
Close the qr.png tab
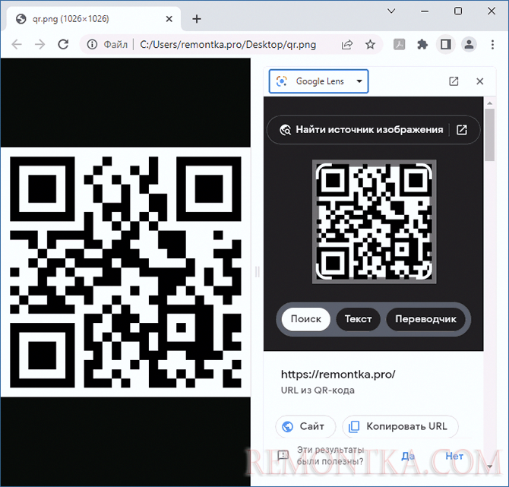(x=169, y=19)
